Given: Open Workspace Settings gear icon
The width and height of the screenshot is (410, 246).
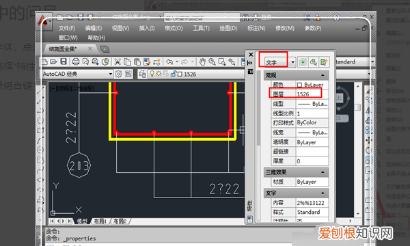Looking at the screenshot, I should 118,74.
